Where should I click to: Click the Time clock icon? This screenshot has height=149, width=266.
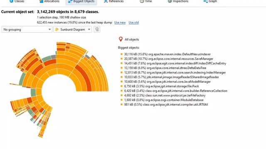142,1
